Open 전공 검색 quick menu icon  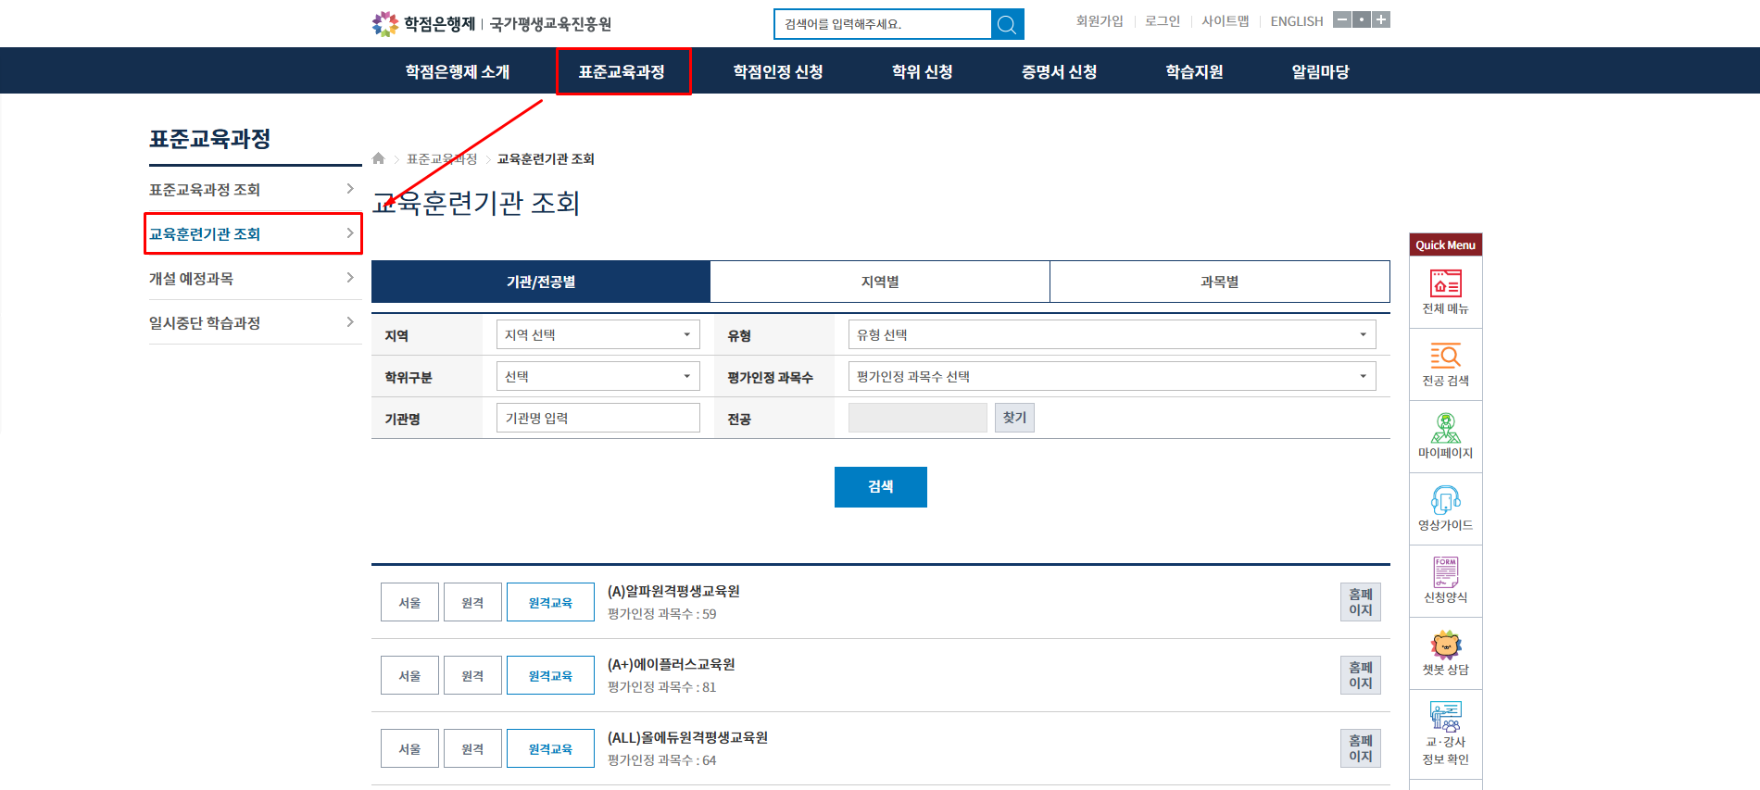(1445, 364)
